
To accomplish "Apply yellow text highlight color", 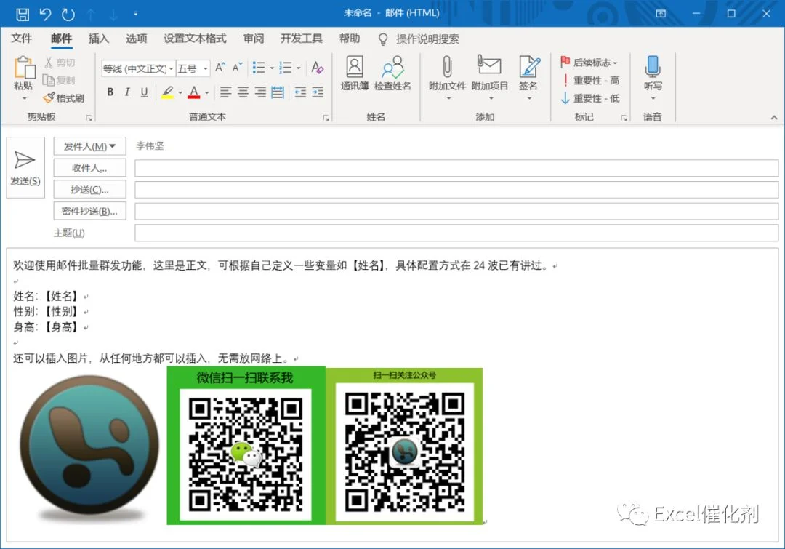I will point(168,92).
